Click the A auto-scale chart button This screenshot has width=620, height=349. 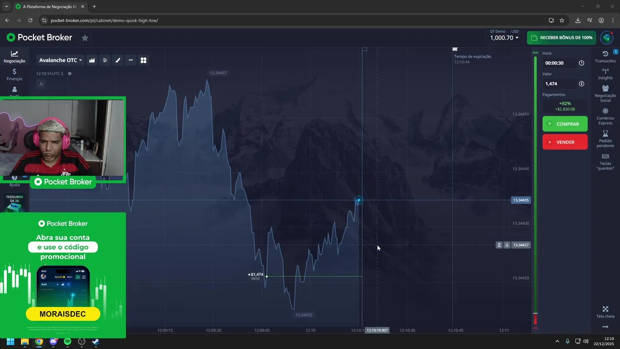[41, 84]
